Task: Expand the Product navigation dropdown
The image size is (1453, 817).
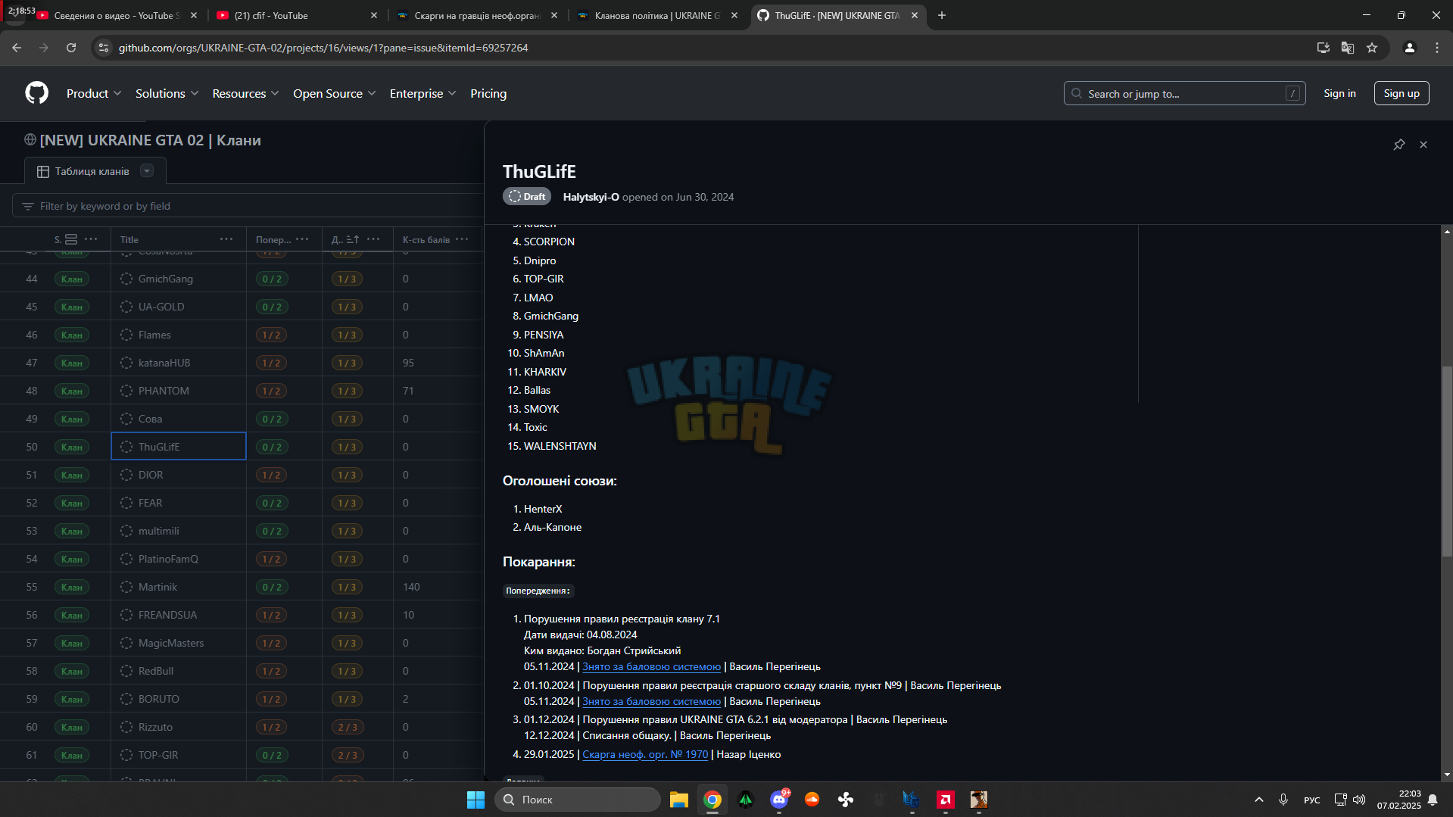Action: [x=94, y=93]
